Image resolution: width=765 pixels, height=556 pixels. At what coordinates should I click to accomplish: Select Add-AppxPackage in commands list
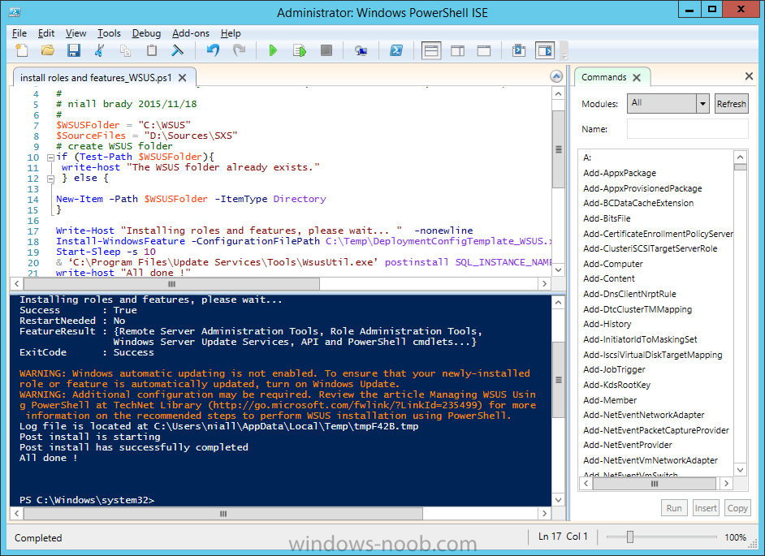620,173
